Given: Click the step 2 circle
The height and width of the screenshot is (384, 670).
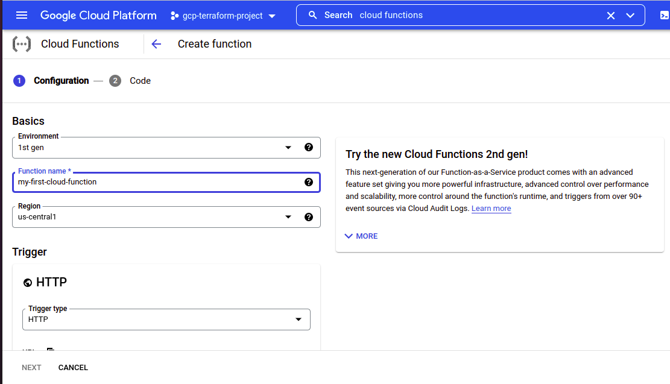Looking at the screenshot, I should (115, 81).
